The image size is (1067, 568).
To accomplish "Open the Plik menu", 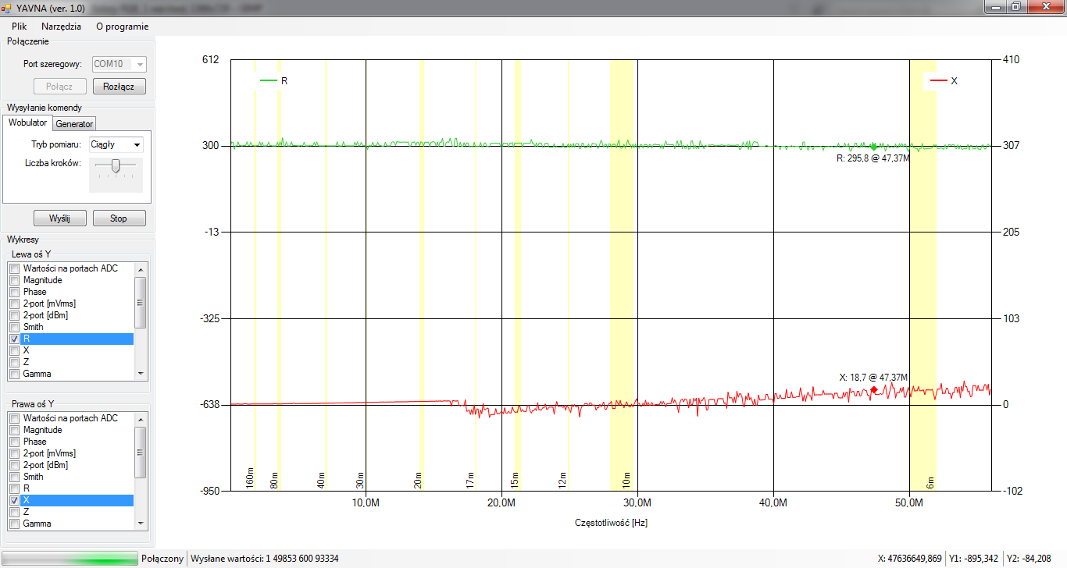I will pyautogui.click(x=20, y=26).
